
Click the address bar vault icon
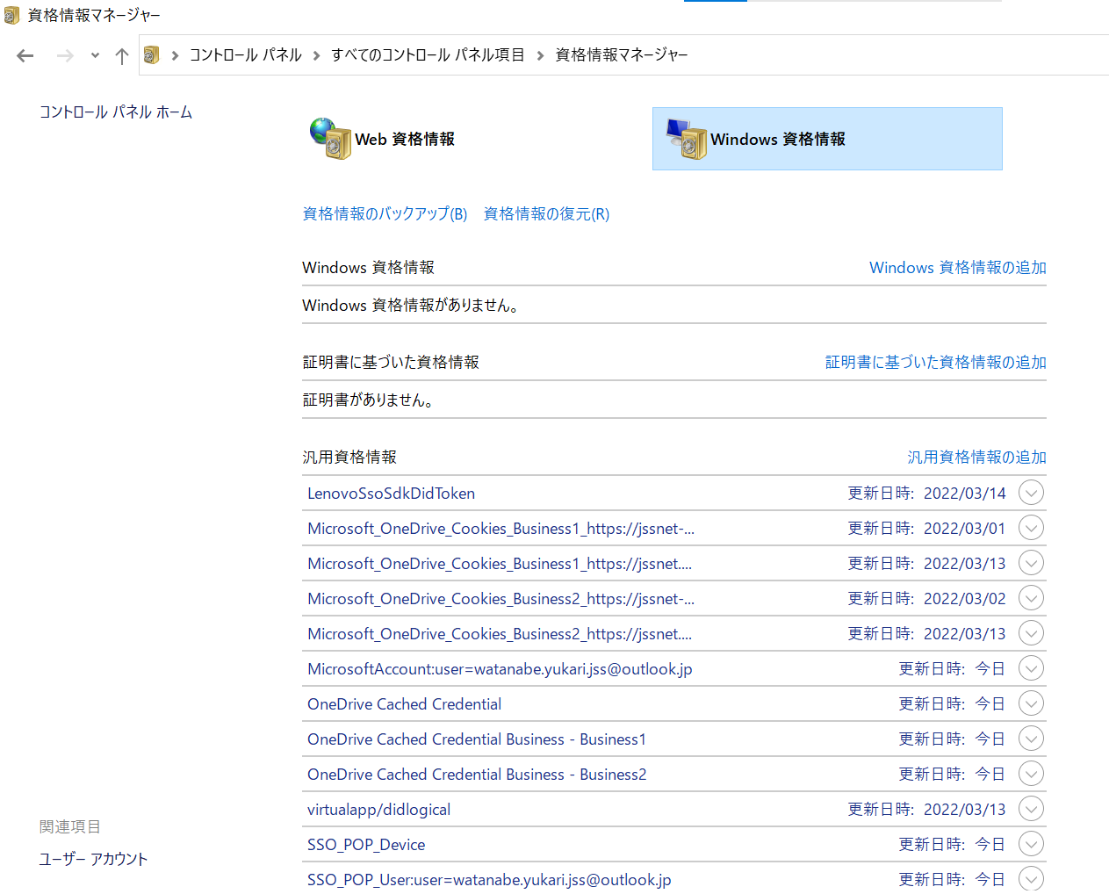(x=151, y=55)
